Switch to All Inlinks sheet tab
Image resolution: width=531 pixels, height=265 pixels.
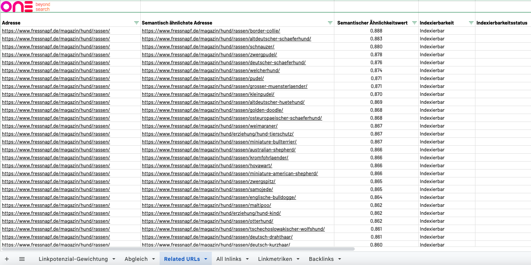(229, 259)
